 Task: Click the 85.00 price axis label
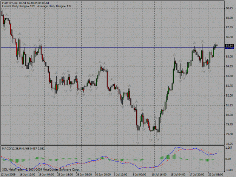[x=229, y=57]
